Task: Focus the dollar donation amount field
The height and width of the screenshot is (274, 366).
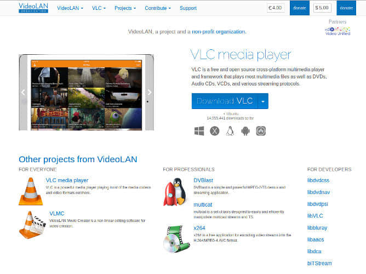Action: (322, 8)
